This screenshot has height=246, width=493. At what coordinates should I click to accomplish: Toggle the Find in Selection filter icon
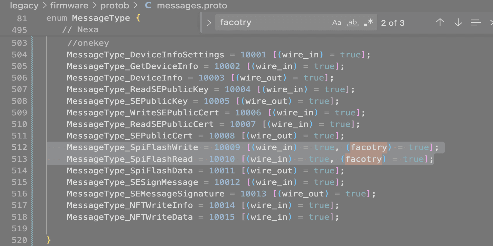[476, 22]
